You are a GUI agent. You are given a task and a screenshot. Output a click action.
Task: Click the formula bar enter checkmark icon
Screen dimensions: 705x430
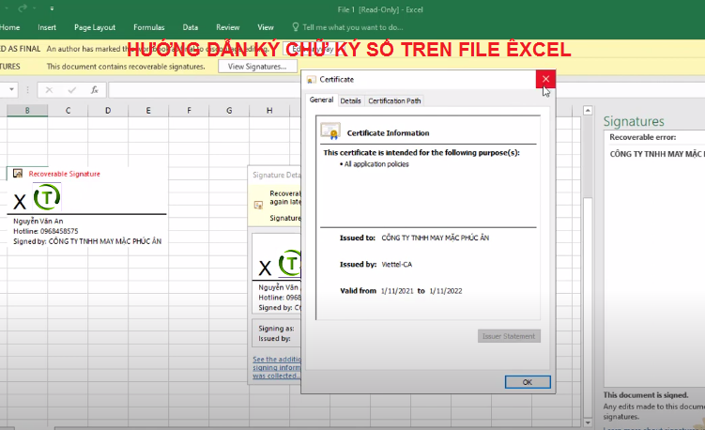pyautogui.click(x=72, y=90)
